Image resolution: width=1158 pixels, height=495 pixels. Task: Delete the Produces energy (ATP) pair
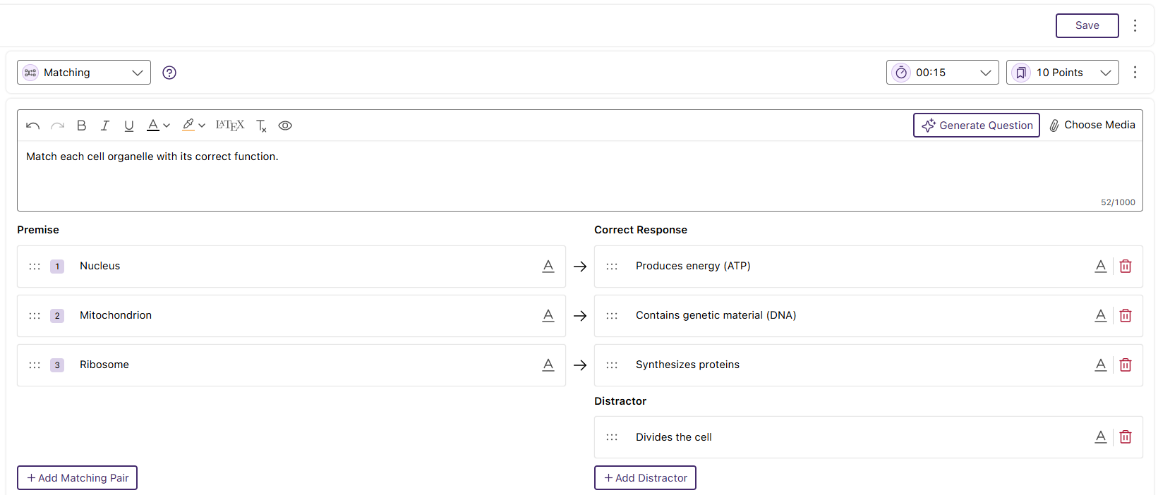click(x=1126, y=266)
